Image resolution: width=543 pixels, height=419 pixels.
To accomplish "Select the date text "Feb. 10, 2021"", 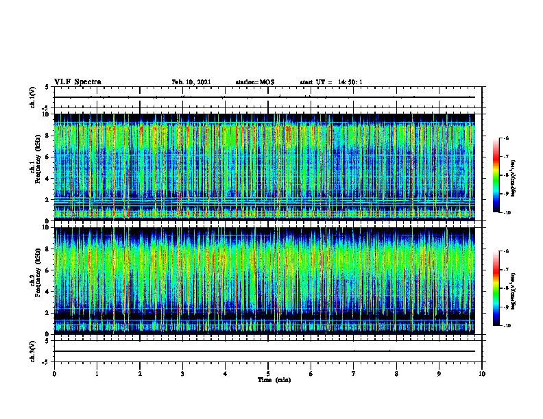I will pos(191,82).
